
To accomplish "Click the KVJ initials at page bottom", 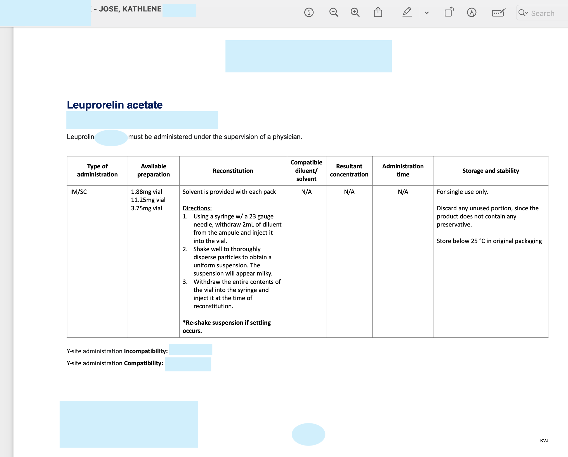I will click(544, 440).
